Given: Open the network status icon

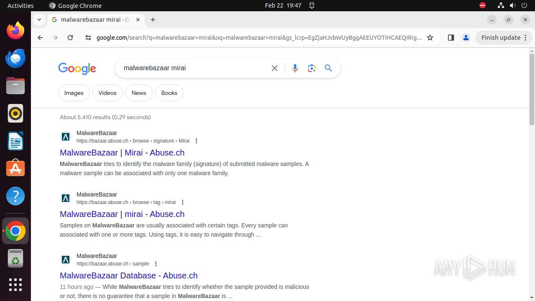Looking at the screenshot, I should [x=501, y=5].
